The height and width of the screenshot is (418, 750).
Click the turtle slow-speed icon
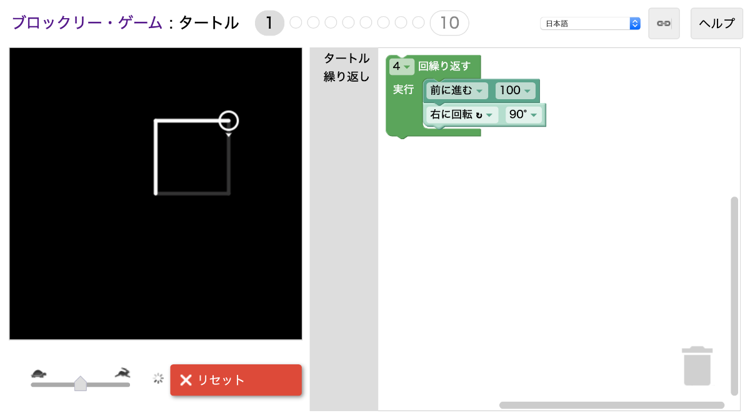point(39,372)
